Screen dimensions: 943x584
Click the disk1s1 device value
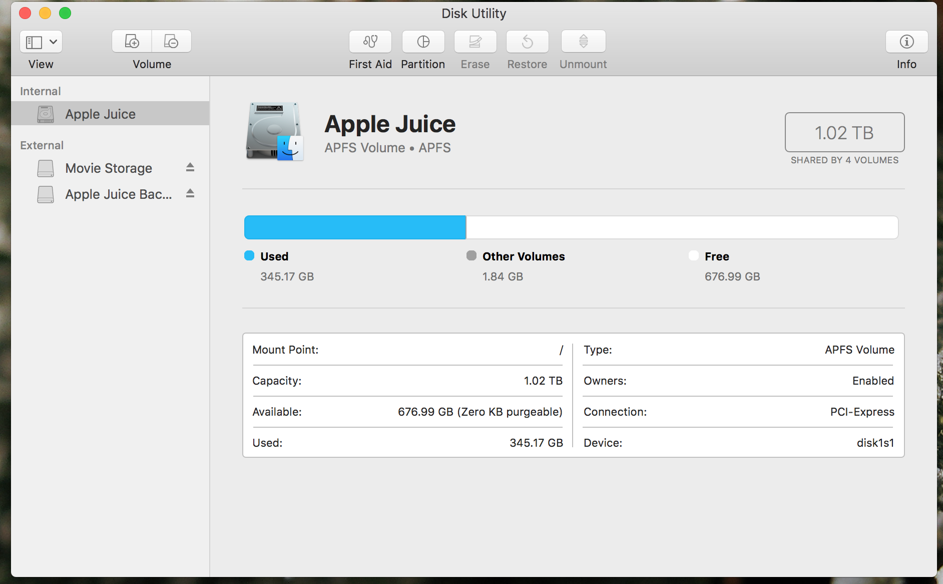[x=875, y=443]
